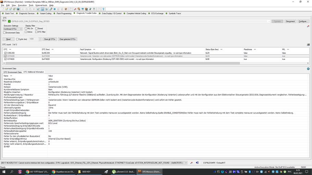Switch to the Quick Test tab
The width and height of the screenshot is (312, 175).
click(x=8, y=14)
